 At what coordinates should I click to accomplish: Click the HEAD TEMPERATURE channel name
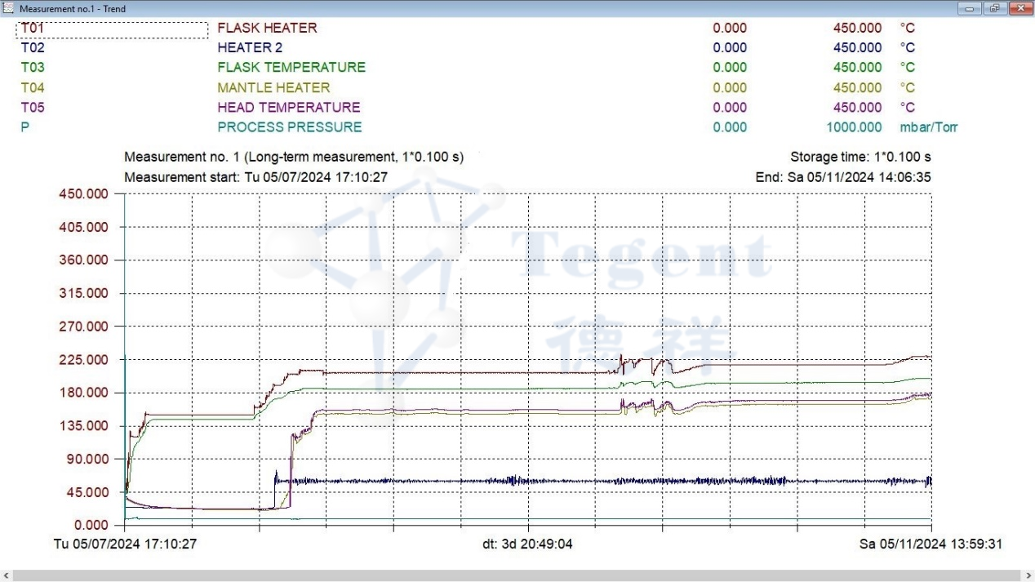point(288,108)
